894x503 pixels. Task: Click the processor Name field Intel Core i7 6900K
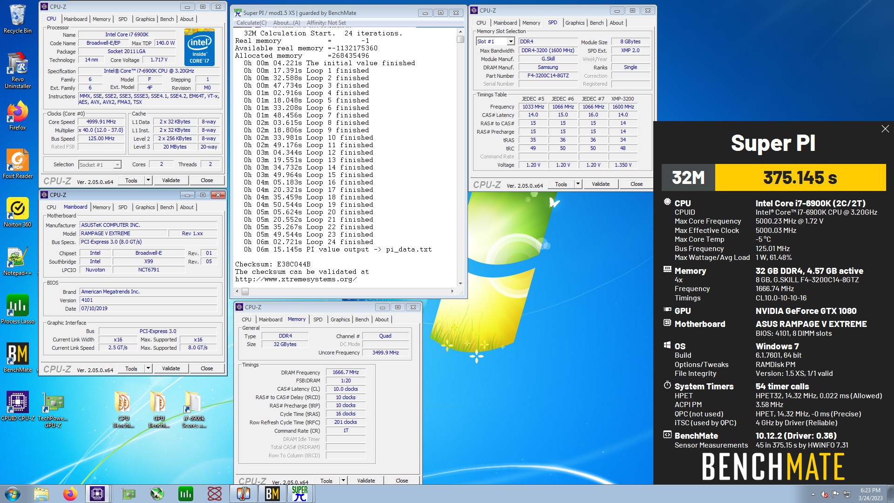pyautogui.click(x=127, y=34)
